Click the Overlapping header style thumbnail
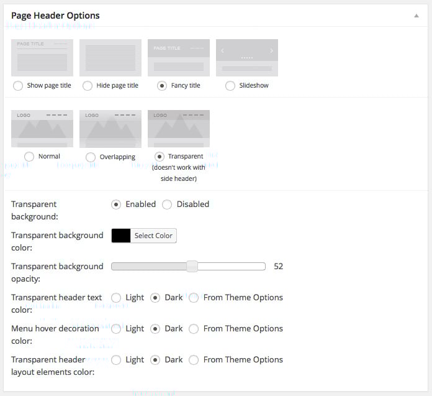The height and width of the screenshot is (396, 432). coord(110,129)
